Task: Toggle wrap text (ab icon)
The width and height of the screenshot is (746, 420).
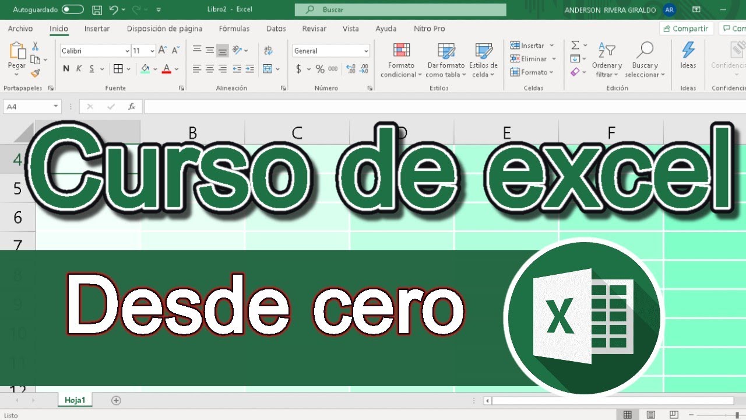Action: pyautogui.click(x=268, y=51)
